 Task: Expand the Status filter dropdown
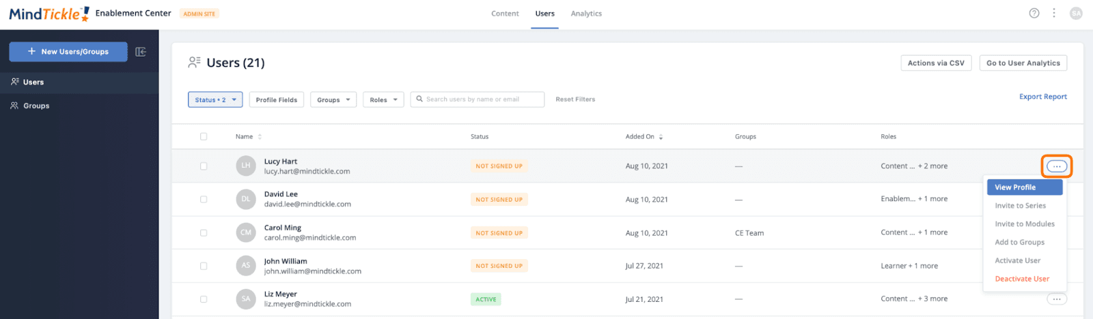point(215,100)
